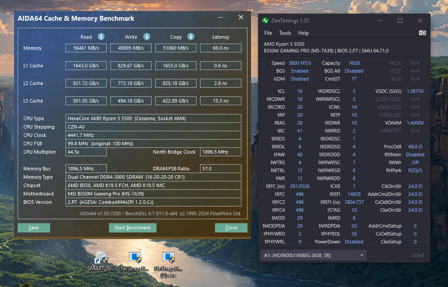This screenshot has height=287, width=448.
Task: Click the Write info icon in AIDA64
Action: coord(146,37)
